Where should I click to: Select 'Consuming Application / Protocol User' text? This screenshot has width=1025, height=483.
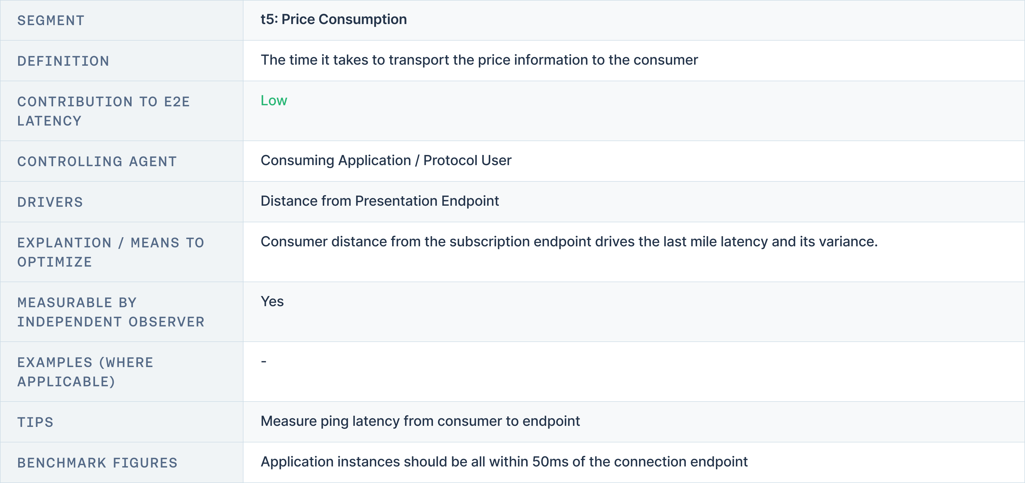(x=385, y=161)
